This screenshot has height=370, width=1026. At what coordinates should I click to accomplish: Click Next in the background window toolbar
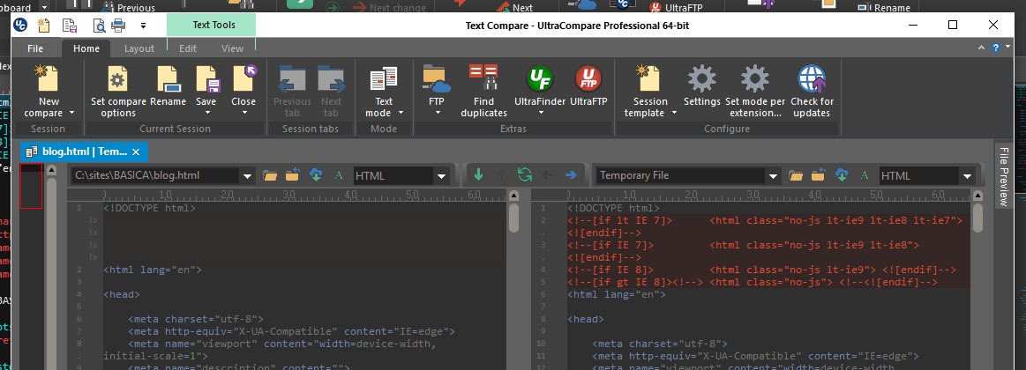[x=522, y=8]
